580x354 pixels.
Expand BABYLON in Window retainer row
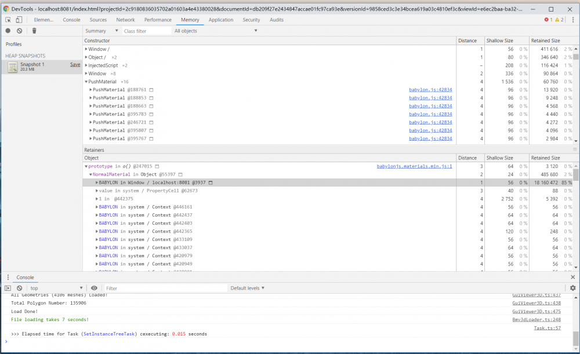[x=96, y=183]
